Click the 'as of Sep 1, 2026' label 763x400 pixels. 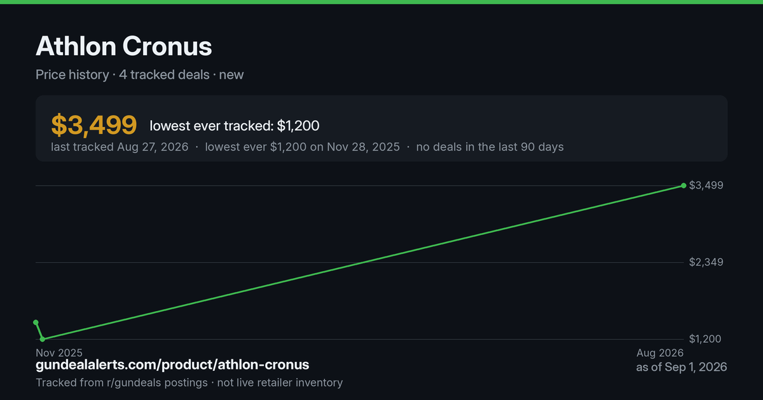pos(682,368)
